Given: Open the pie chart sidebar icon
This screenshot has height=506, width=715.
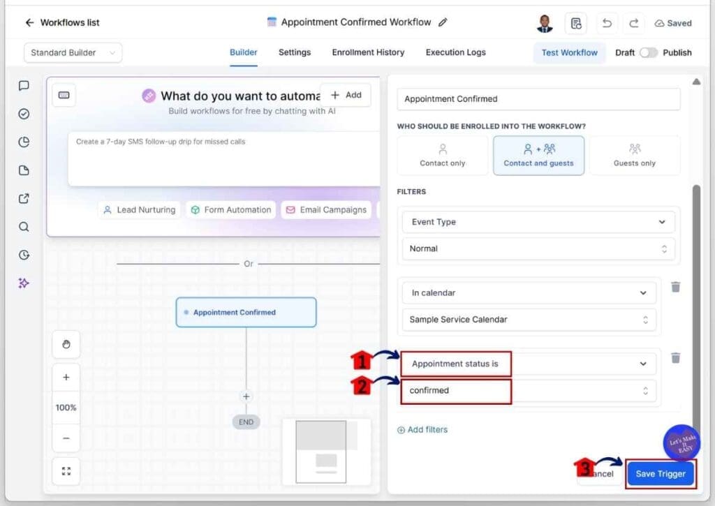Looking at the screenshot, I should click(x=24, y=142).
